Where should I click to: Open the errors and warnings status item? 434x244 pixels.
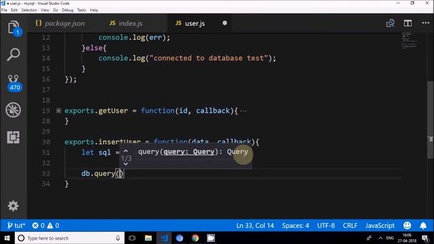(x=45, y=226)
